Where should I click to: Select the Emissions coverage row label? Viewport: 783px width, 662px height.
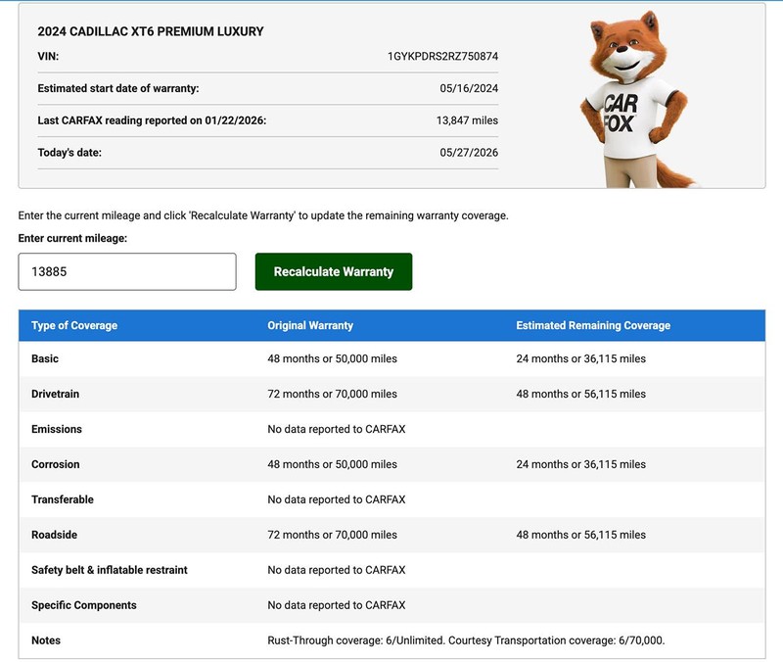coord(57,429)
